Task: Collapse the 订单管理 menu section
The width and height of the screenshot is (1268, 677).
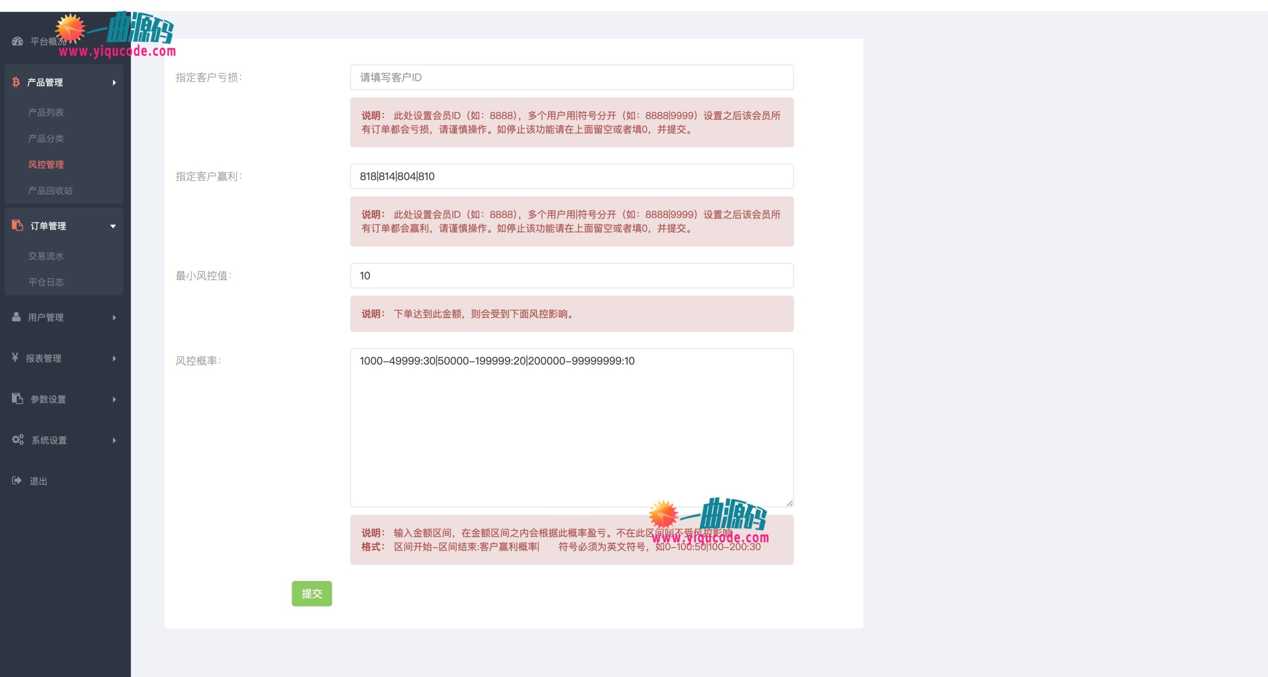Action: point(47,225)
